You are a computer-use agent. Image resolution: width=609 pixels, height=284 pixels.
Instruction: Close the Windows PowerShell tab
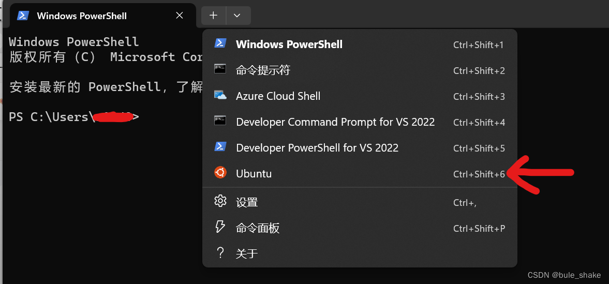coord(180,16)
